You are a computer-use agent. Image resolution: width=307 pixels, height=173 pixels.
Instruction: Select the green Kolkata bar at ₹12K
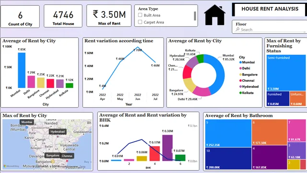pyautogui.click(x=69, y=86)
